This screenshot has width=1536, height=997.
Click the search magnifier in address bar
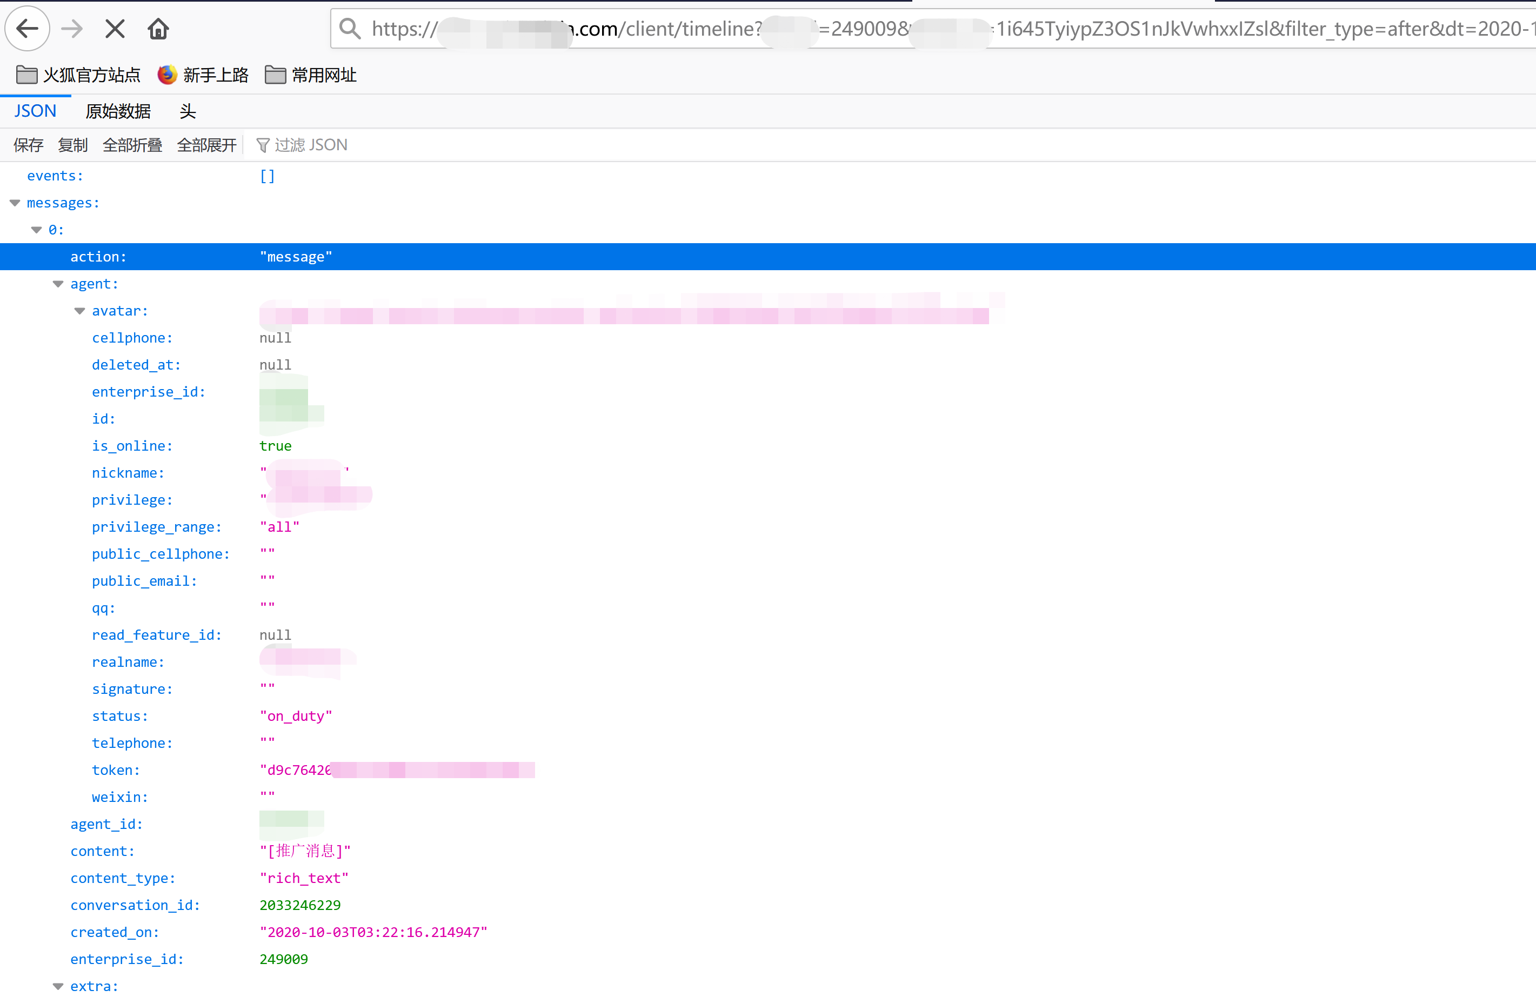tap(350, 29)
